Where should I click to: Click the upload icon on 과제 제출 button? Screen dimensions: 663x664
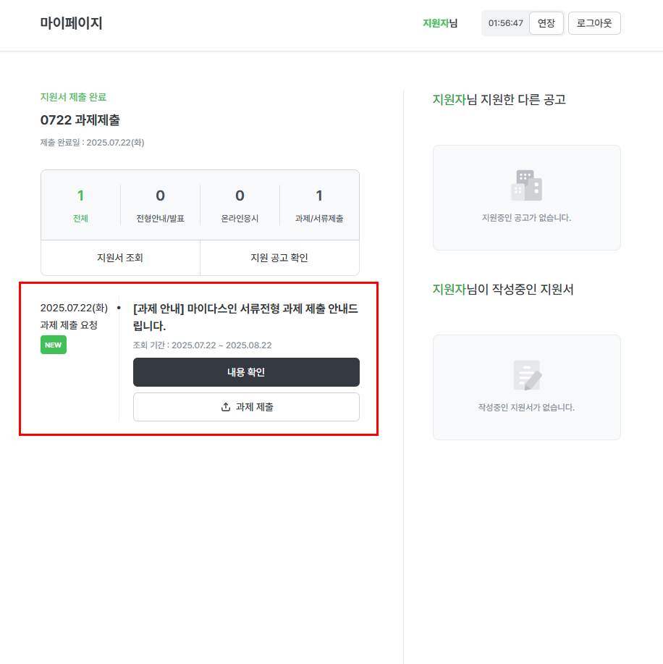pos(225,407)
